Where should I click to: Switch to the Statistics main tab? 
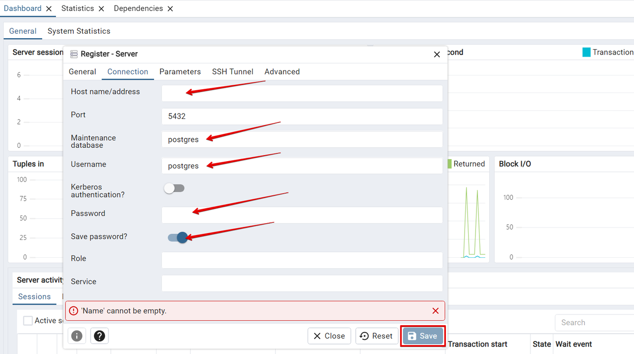pyautogui.click(x=78, y=8)
